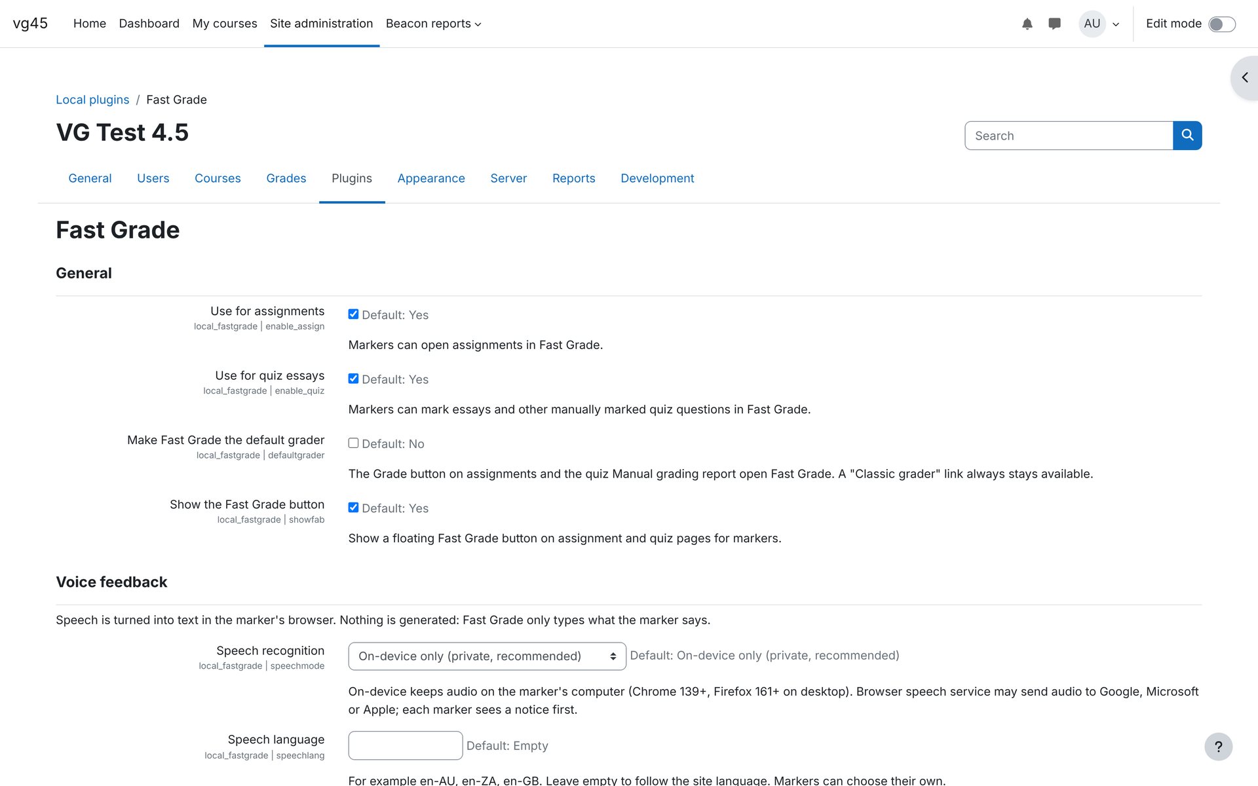Open the messaging chat bubble icon
The height and width of the screenshot is (786, 1258).
click(1054, 24)
